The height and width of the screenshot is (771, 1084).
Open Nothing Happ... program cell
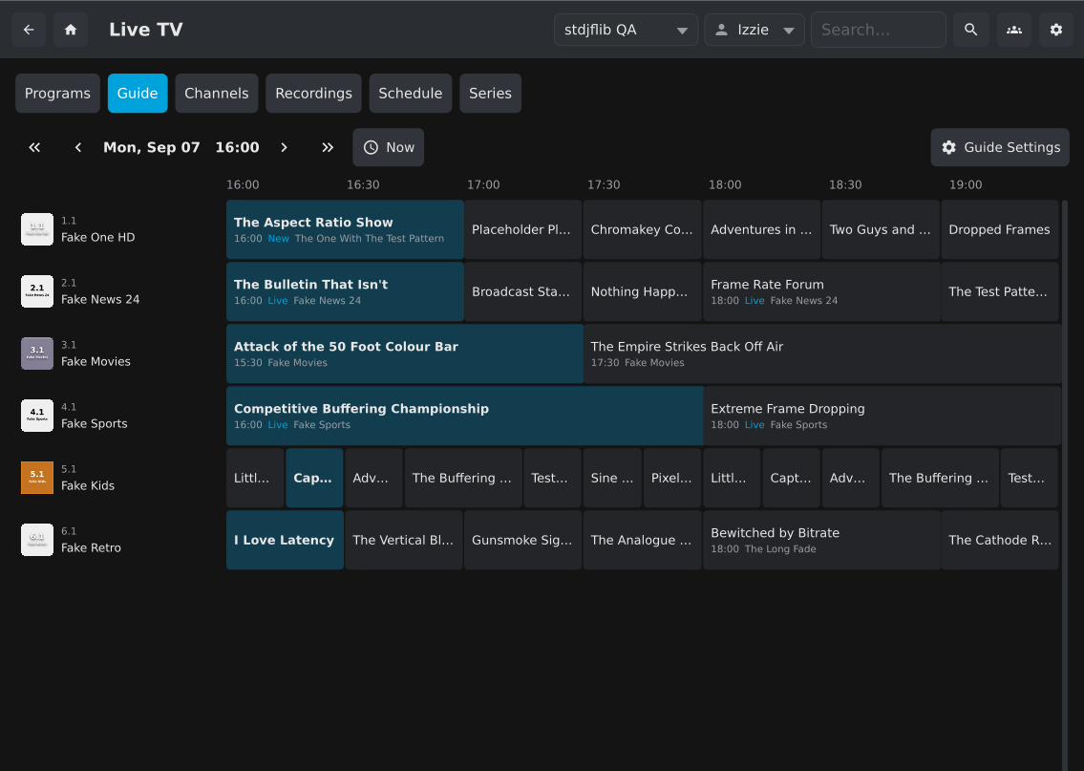[642, 291]
